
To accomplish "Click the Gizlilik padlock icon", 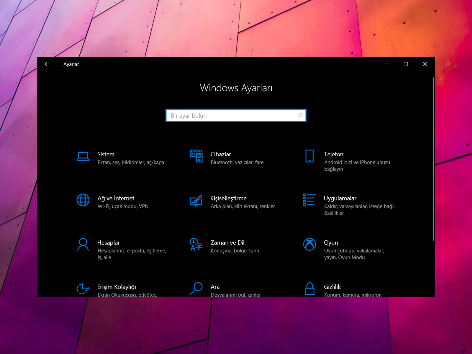I will coord(309,289).
